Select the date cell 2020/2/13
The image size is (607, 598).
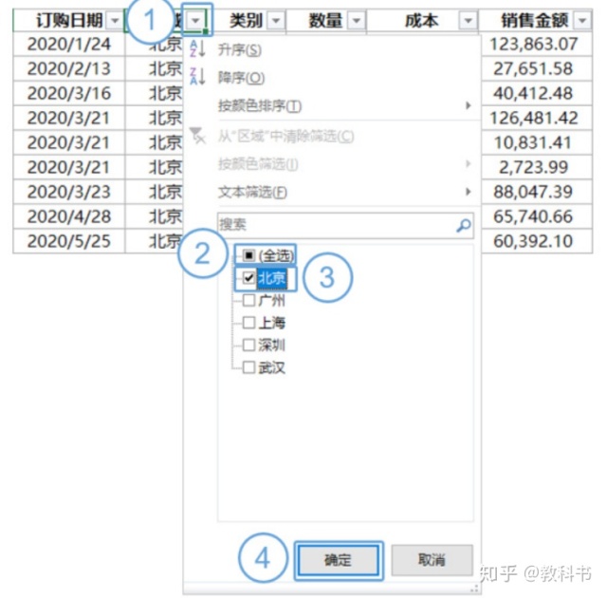[x=69, y=68]
